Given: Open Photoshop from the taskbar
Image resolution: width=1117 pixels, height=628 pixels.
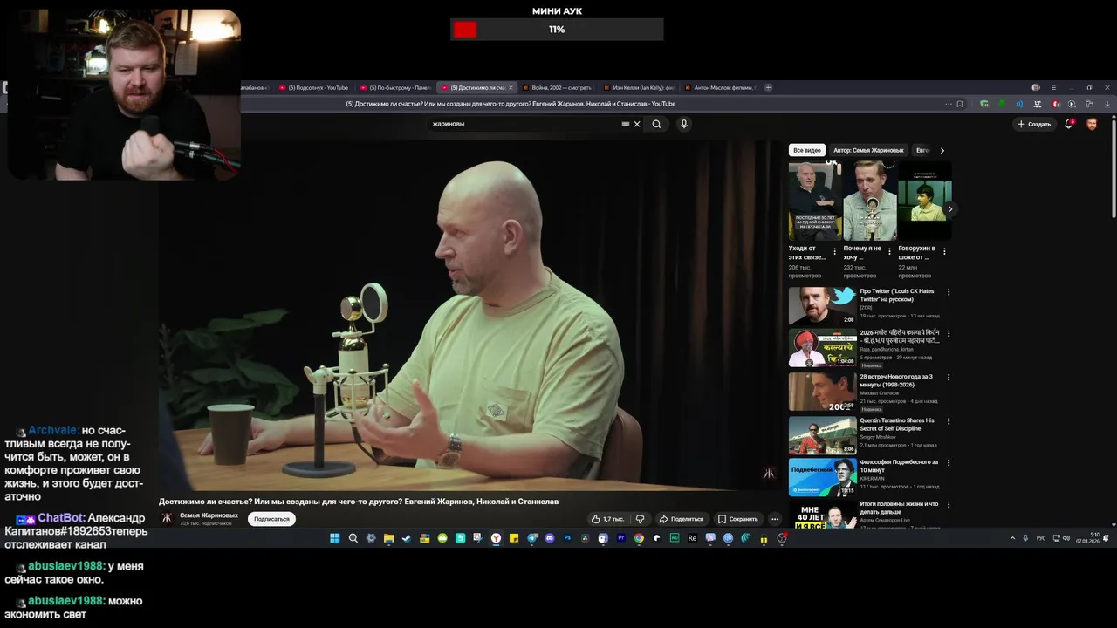Looking at the screenshot, I should [567, 538].
